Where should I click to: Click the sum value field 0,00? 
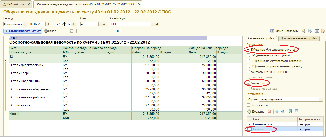tap(98, 31)
